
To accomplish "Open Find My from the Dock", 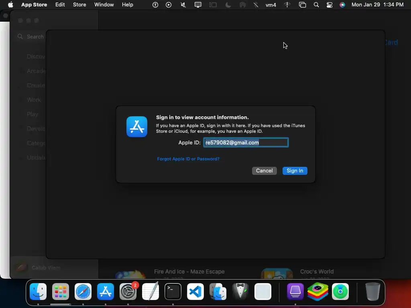I will (340, 292).
